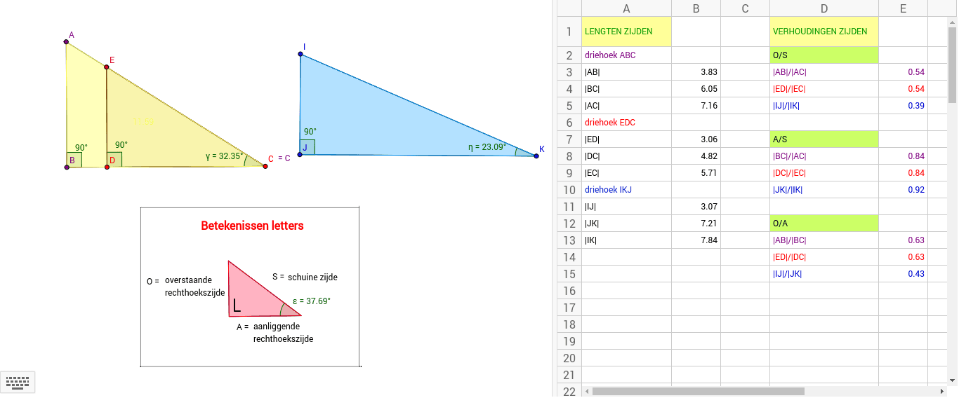
Task: Click the angle label η = 23.09°
Action: click(487, 147)
